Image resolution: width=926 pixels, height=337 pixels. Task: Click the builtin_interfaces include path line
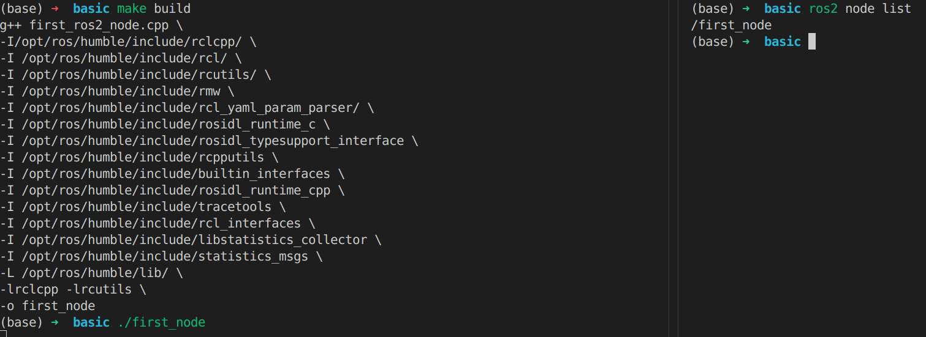click(x=169, y=174)
